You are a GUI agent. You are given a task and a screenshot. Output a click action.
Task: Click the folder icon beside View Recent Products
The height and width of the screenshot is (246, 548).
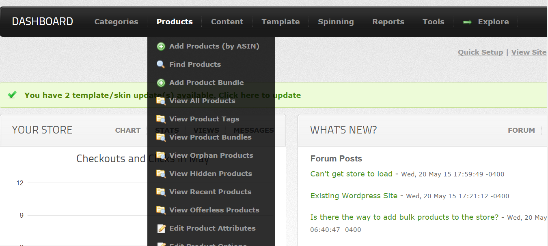click(x=161, y=192)
